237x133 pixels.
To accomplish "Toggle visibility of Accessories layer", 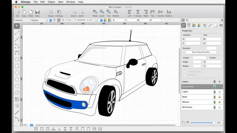I will (214, 87).
